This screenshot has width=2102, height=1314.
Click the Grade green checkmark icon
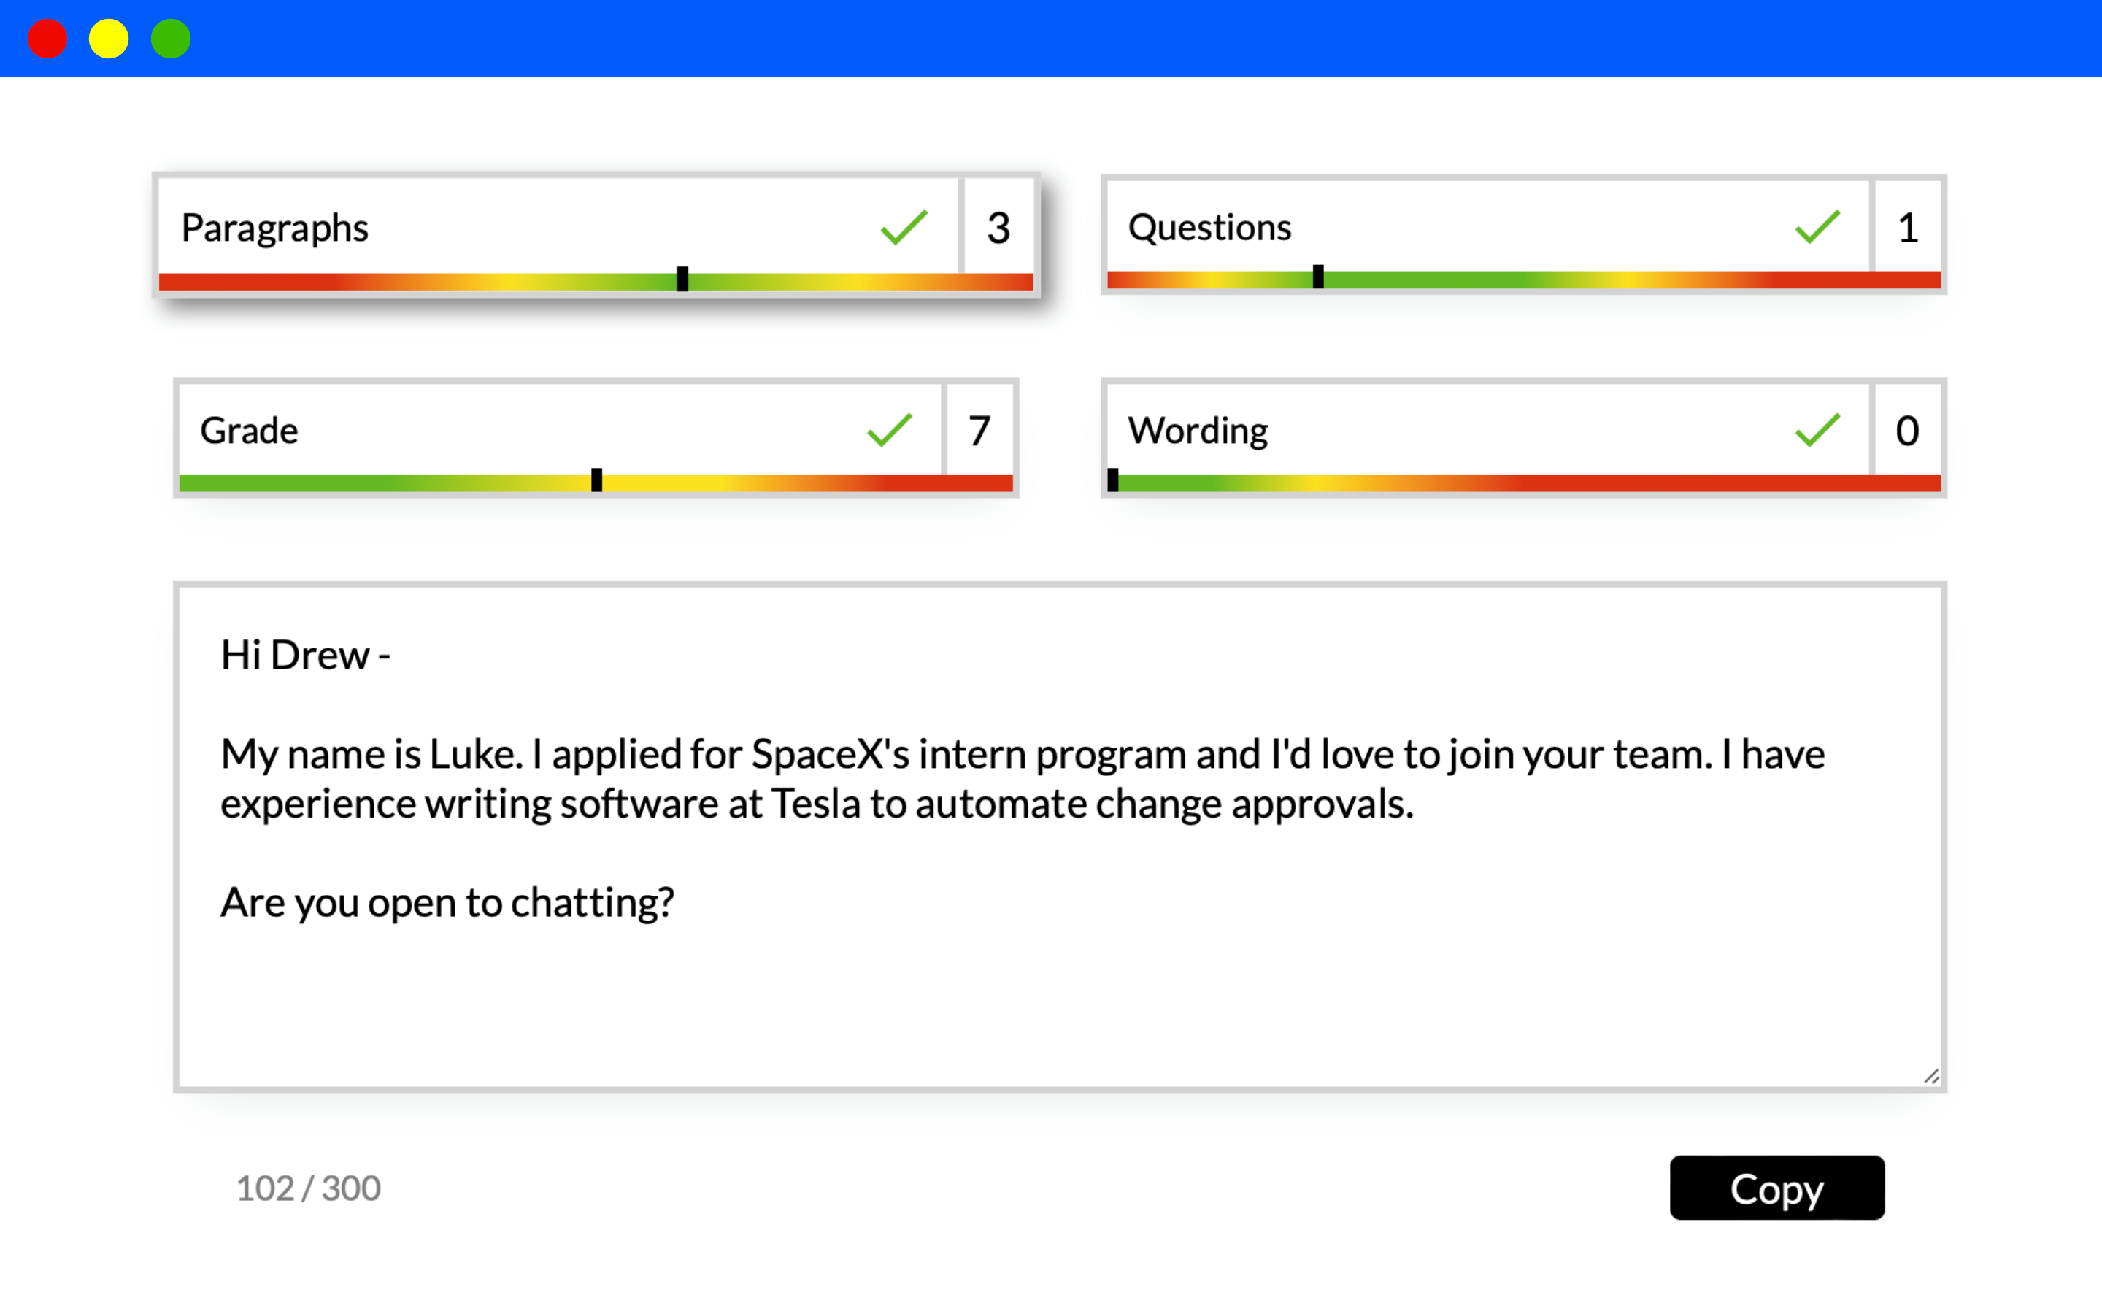(890, 430)
